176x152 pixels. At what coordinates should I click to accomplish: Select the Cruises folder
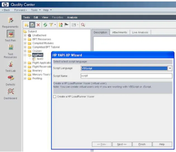37,51
